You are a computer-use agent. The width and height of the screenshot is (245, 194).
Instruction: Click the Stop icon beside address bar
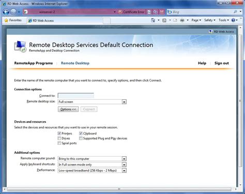click(x=162, y=12)
